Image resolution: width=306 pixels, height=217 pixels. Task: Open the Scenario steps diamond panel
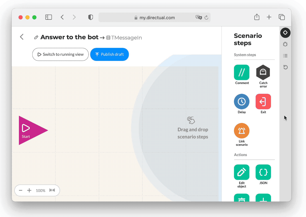point(285,33)
